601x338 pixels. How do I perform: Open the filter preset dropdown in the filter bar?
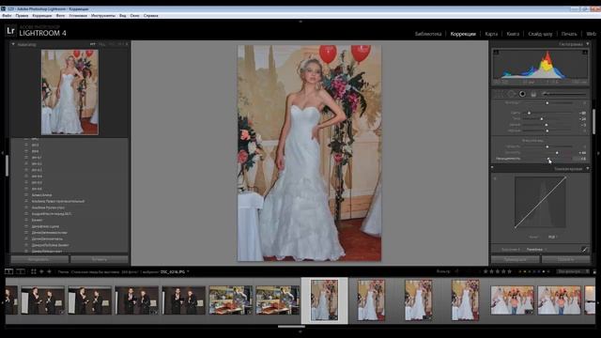tap(573, 271)
